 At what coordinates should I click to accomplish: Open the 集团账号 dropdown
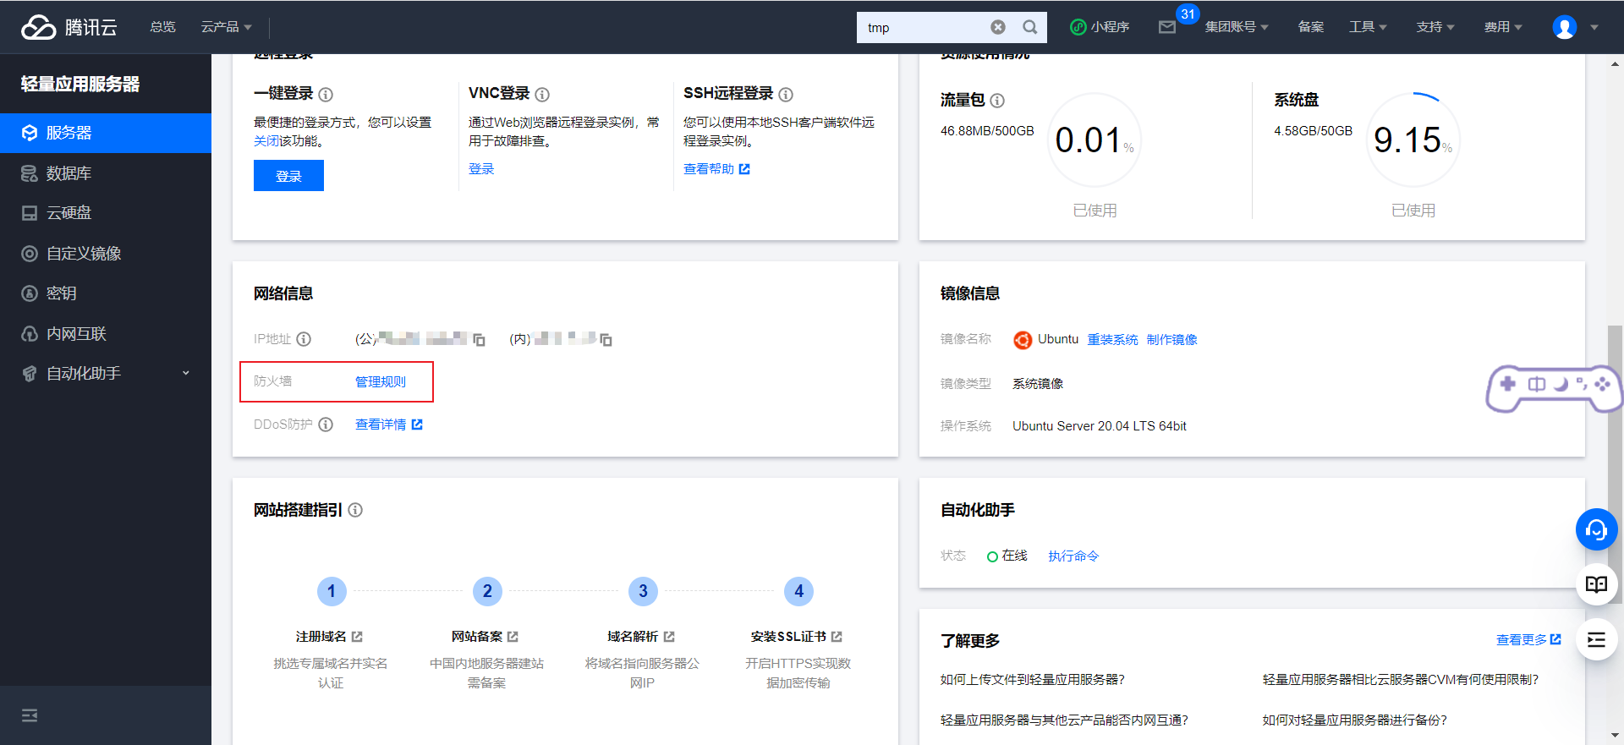pyautogui.click(x=1237, y=27)
